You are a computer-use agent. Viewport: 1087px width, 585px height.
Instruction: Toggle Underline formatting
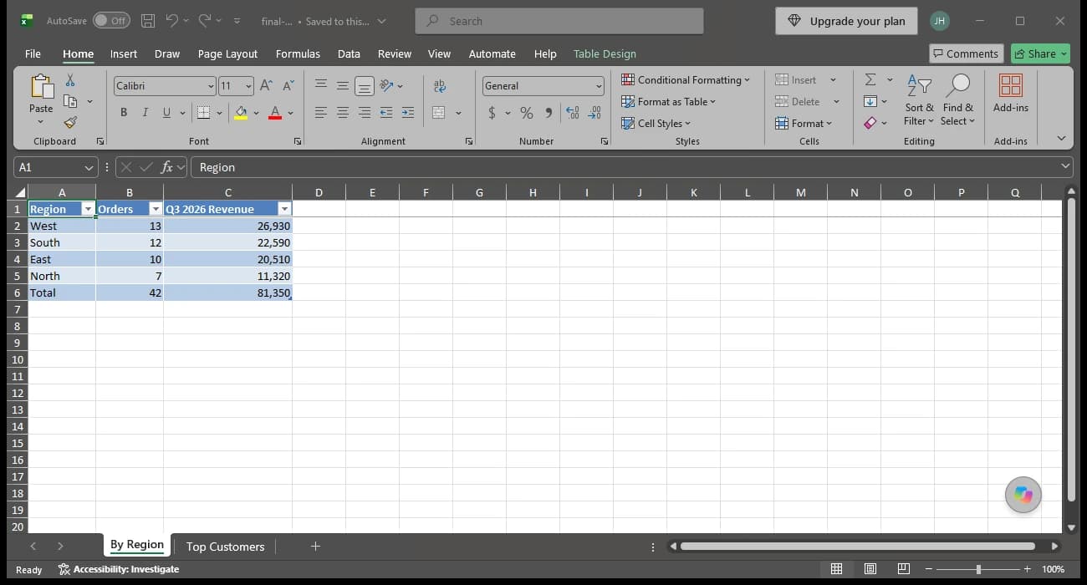click(x=166, y=113)
